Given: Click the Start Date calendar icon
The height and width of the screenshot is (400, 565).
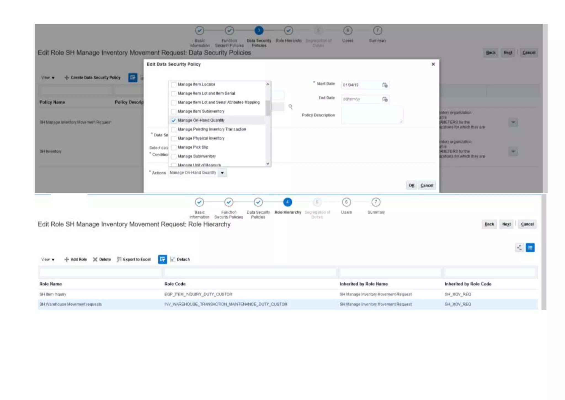Looking at the screenshot, I should click(x=385, y=85).
